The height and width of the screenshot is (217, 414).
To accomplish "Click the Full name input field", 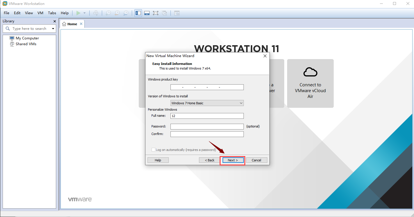I will (x=207, y=116).
